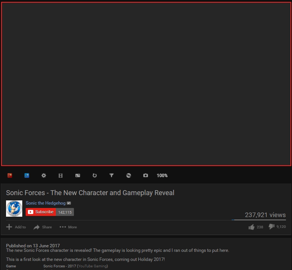Click the 237,921 views counter
Image resolution: width=292 pixels, height=270 pixels.
[265, 215]
